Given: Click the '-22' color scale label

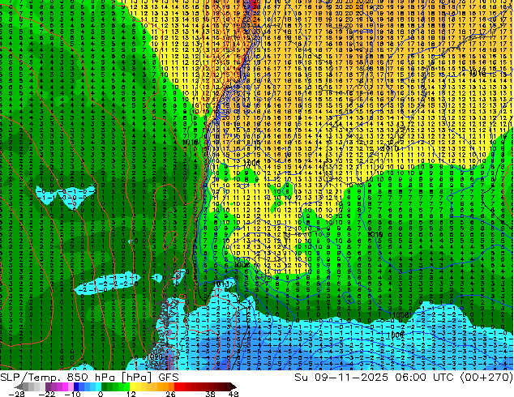Looking at the screenshot, I should pyautogui.click(x=47, y=394).
